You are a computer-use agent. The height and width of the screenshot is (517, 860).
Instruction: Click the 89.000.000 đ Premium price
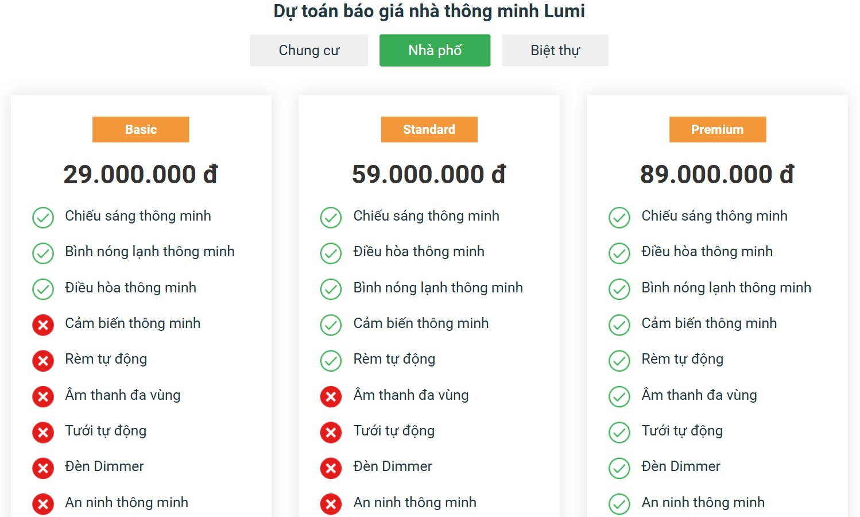tap(717, 175)
